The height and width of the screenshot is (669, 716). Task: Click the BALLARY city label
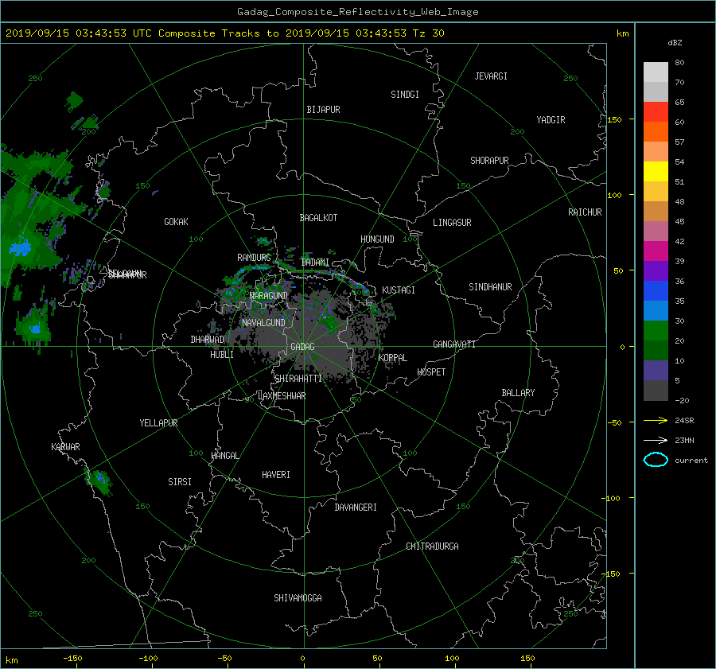point(518,393)
